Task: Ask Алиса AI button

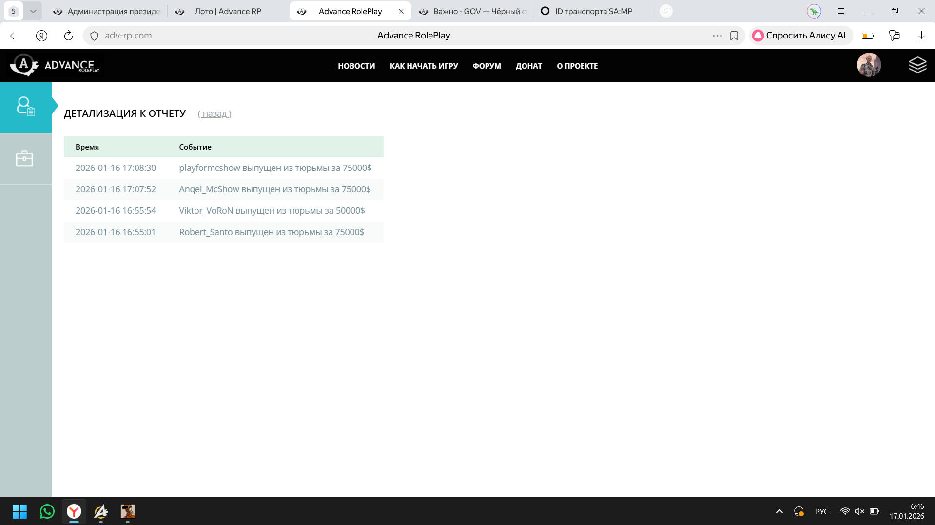Action: tap(800, 36)
